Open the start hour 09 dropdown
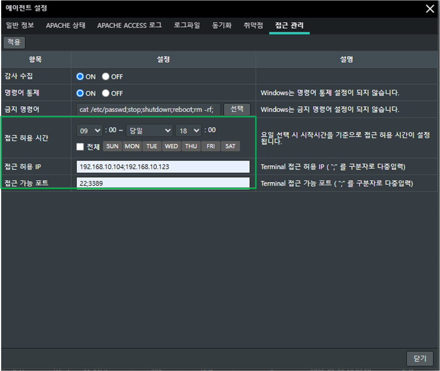 pyautogui.click(x=89, y=131)
